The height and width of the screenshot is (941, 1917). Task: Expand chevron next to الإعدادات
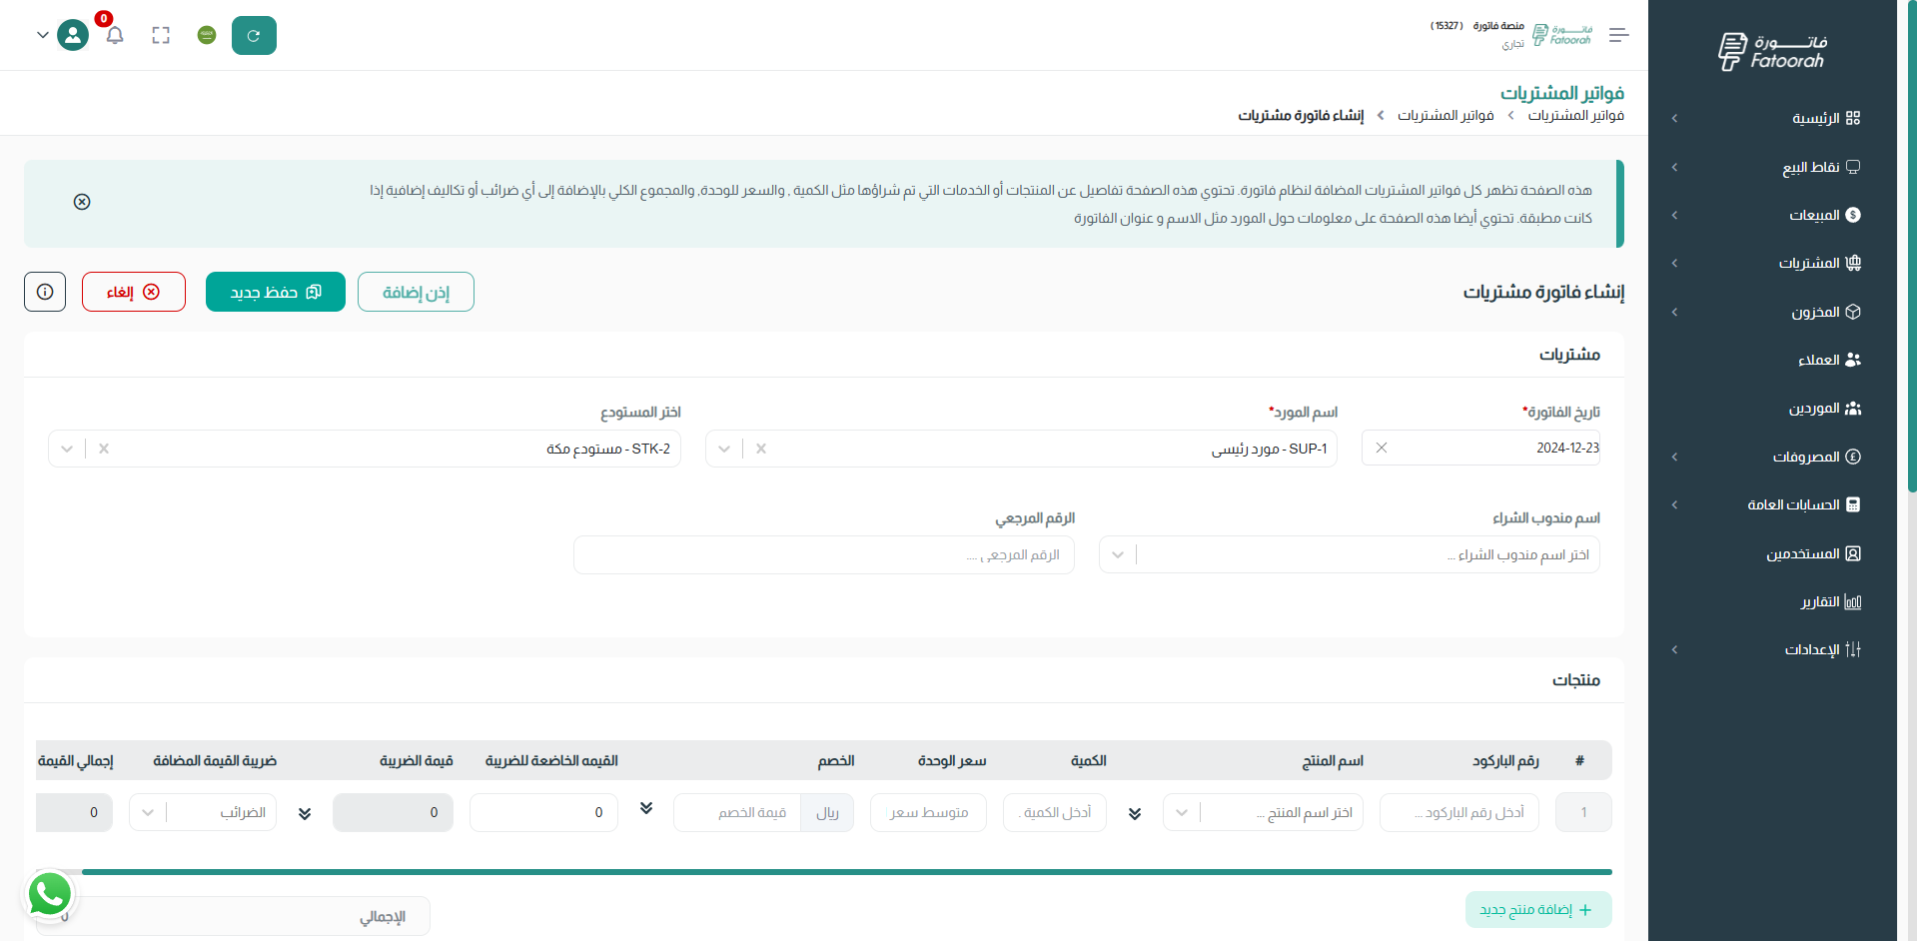tap(1674, 649)
